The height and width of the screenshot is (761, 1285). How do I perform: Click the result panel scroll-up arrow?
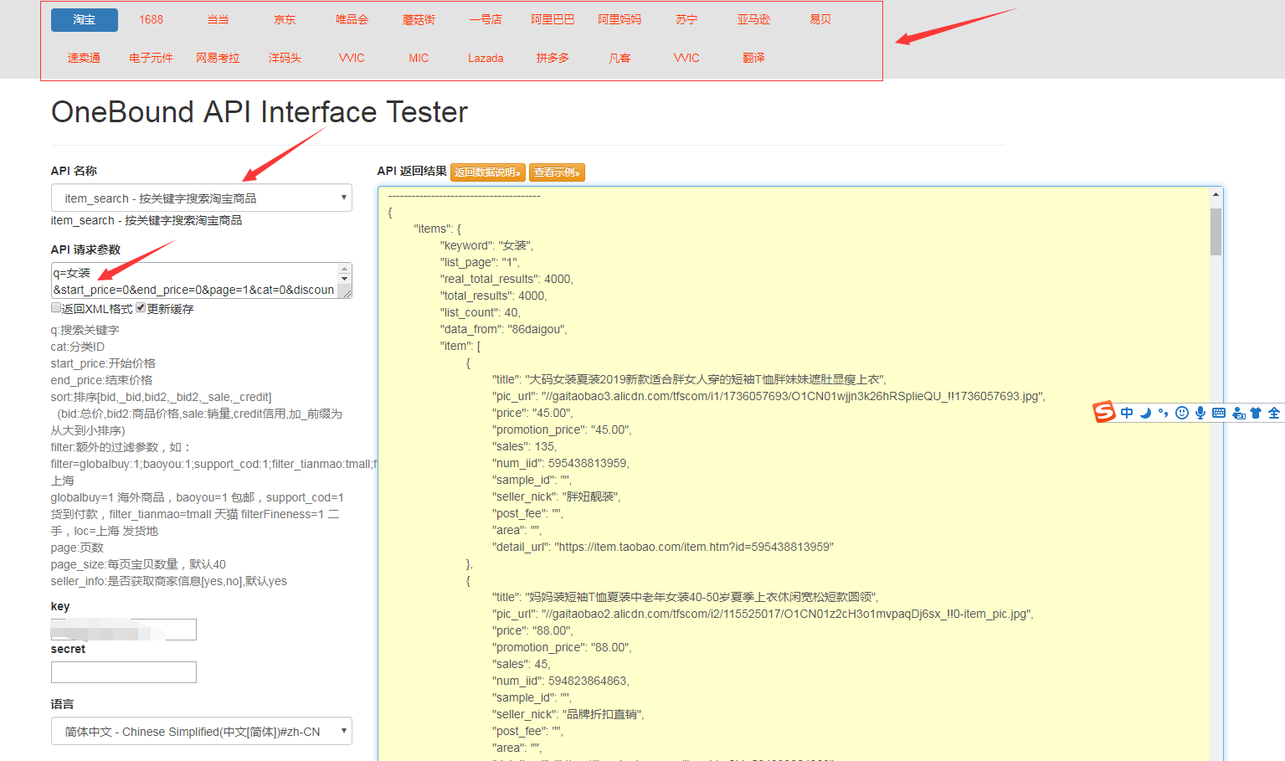(1216, 194)
